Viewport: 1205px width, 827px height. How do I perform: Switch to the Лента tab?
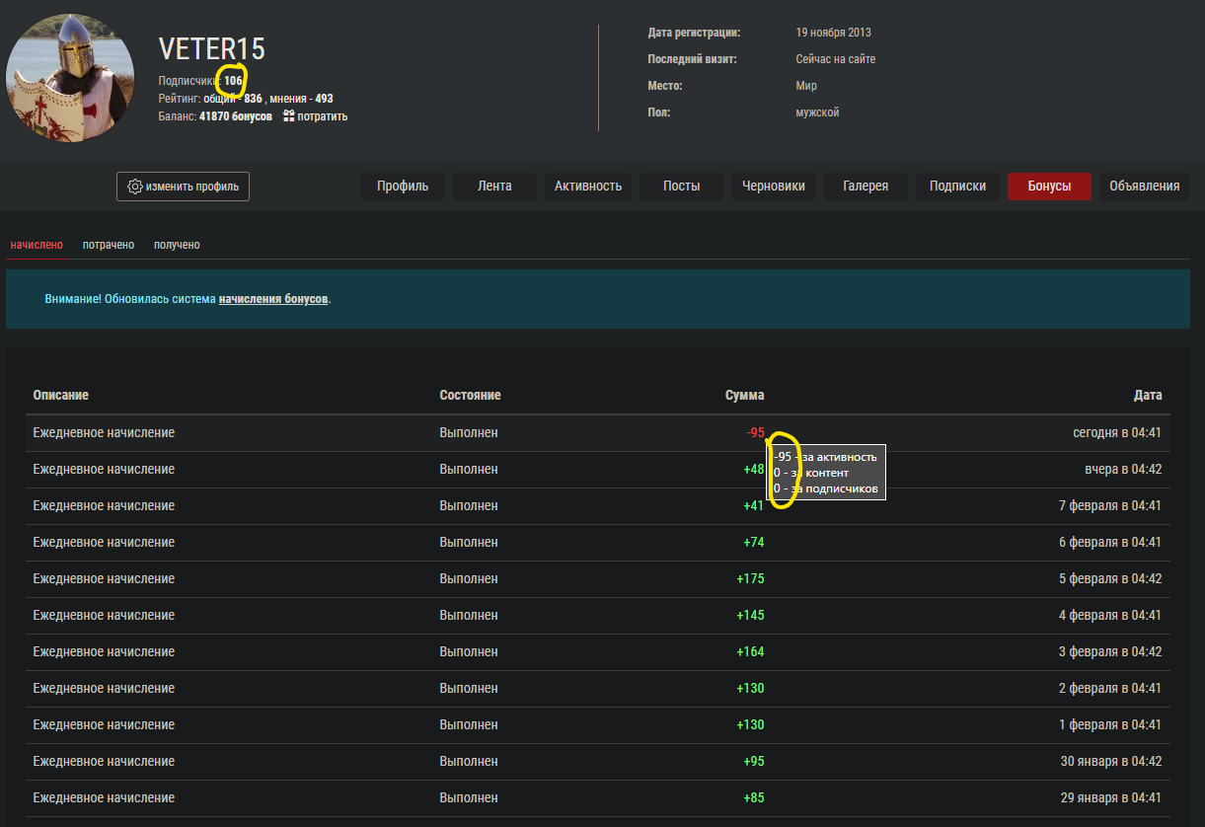pos(494,187)
